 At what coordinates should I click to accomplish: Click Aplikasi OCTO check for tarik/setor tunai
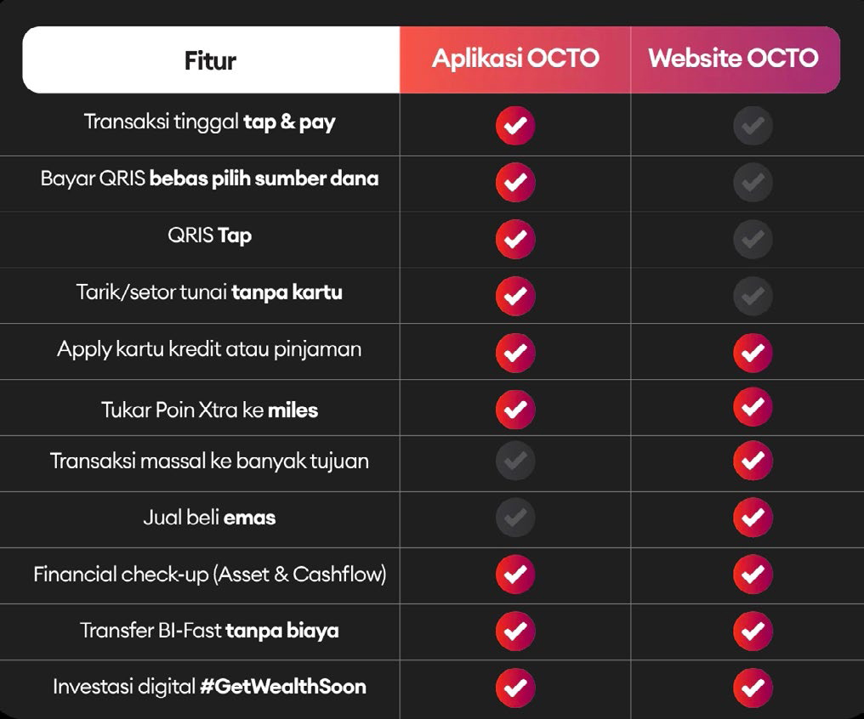[515, 295]
